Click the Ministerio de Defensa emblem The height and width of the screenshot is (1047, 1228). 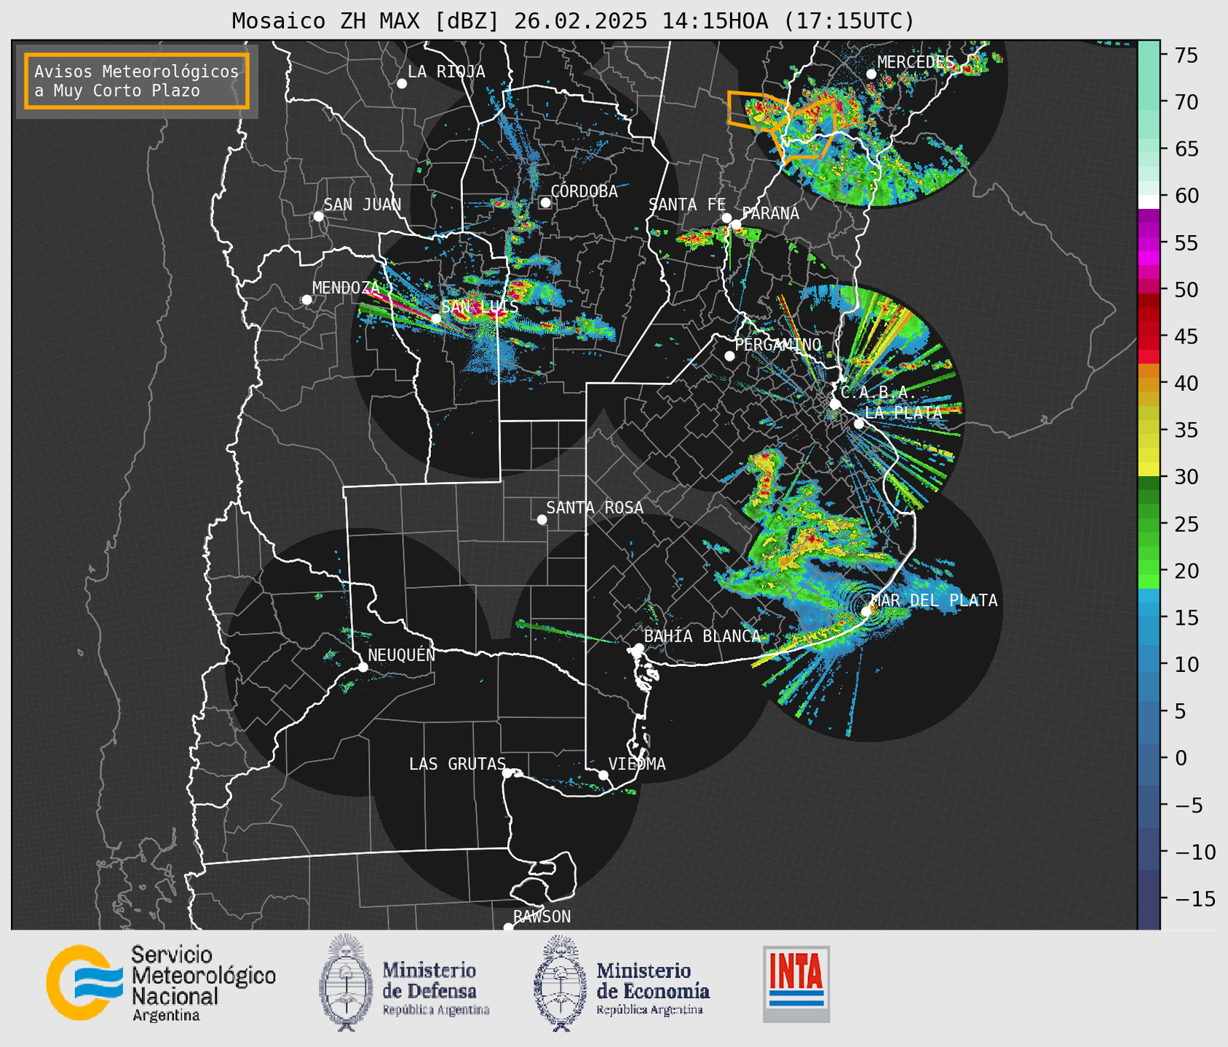coord(346,983)
